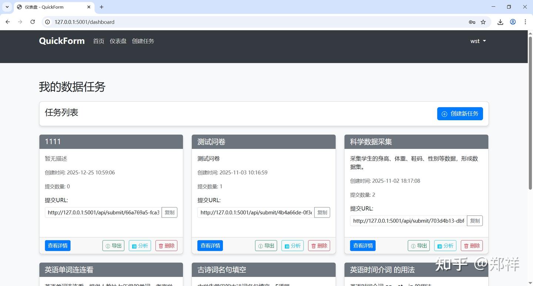
Task: Click the 科学数据采集 card title
Action: tap(371, 142)
